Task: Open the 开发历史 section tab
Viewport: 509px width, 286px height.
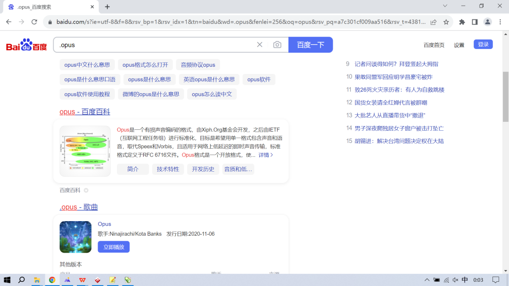Action: [x=203, y=169]
